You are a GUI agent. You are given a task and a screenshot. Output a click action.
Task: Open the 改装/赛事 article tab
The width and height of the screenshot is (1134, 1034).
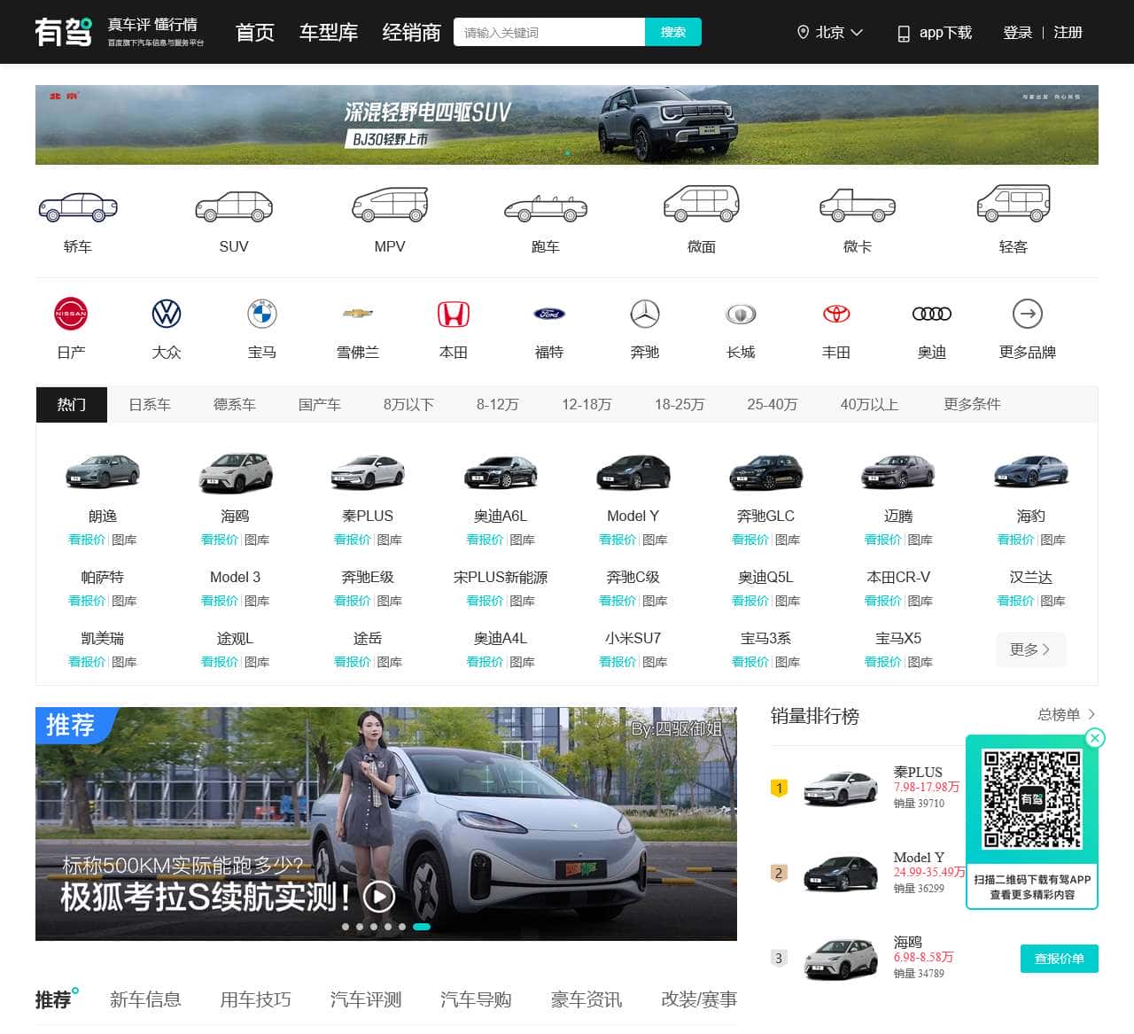699,999
